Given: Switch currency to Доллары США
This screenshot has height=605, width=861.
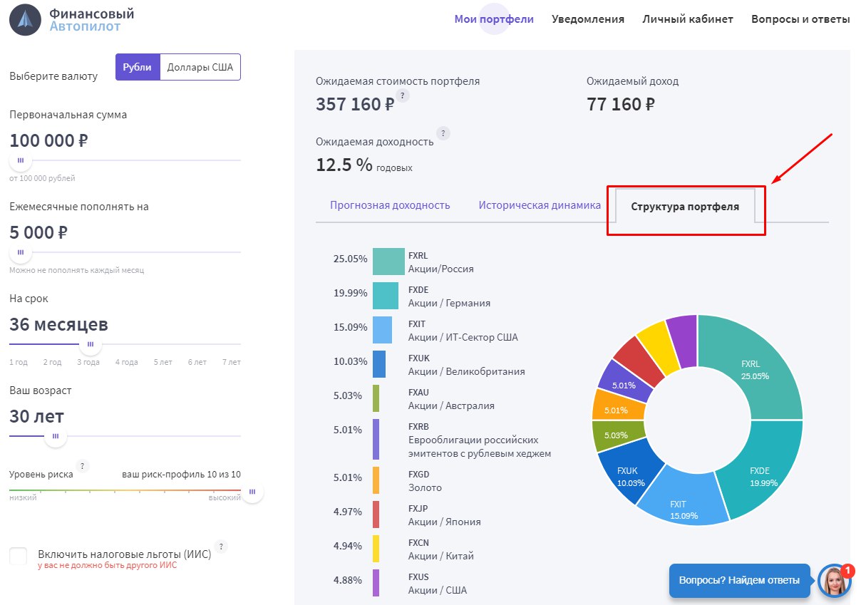Looking at the screenshot, I should pos(200,67).
